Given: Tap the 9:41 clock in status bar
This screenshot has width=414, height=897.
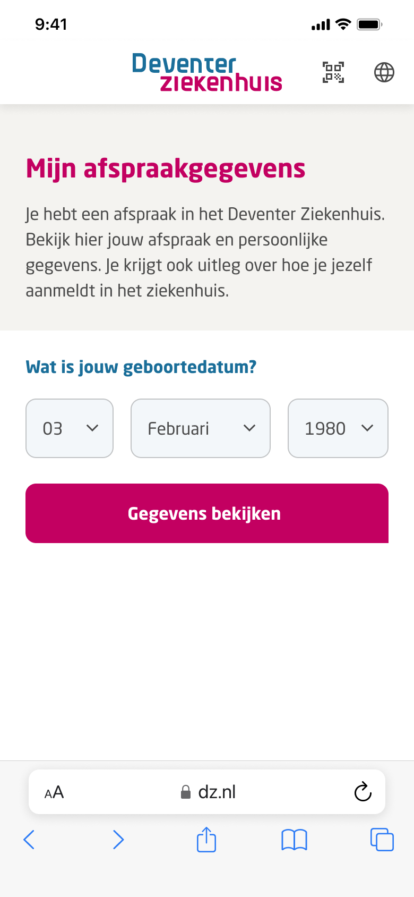Looking at the screenshot, I should tap(51, 24).
